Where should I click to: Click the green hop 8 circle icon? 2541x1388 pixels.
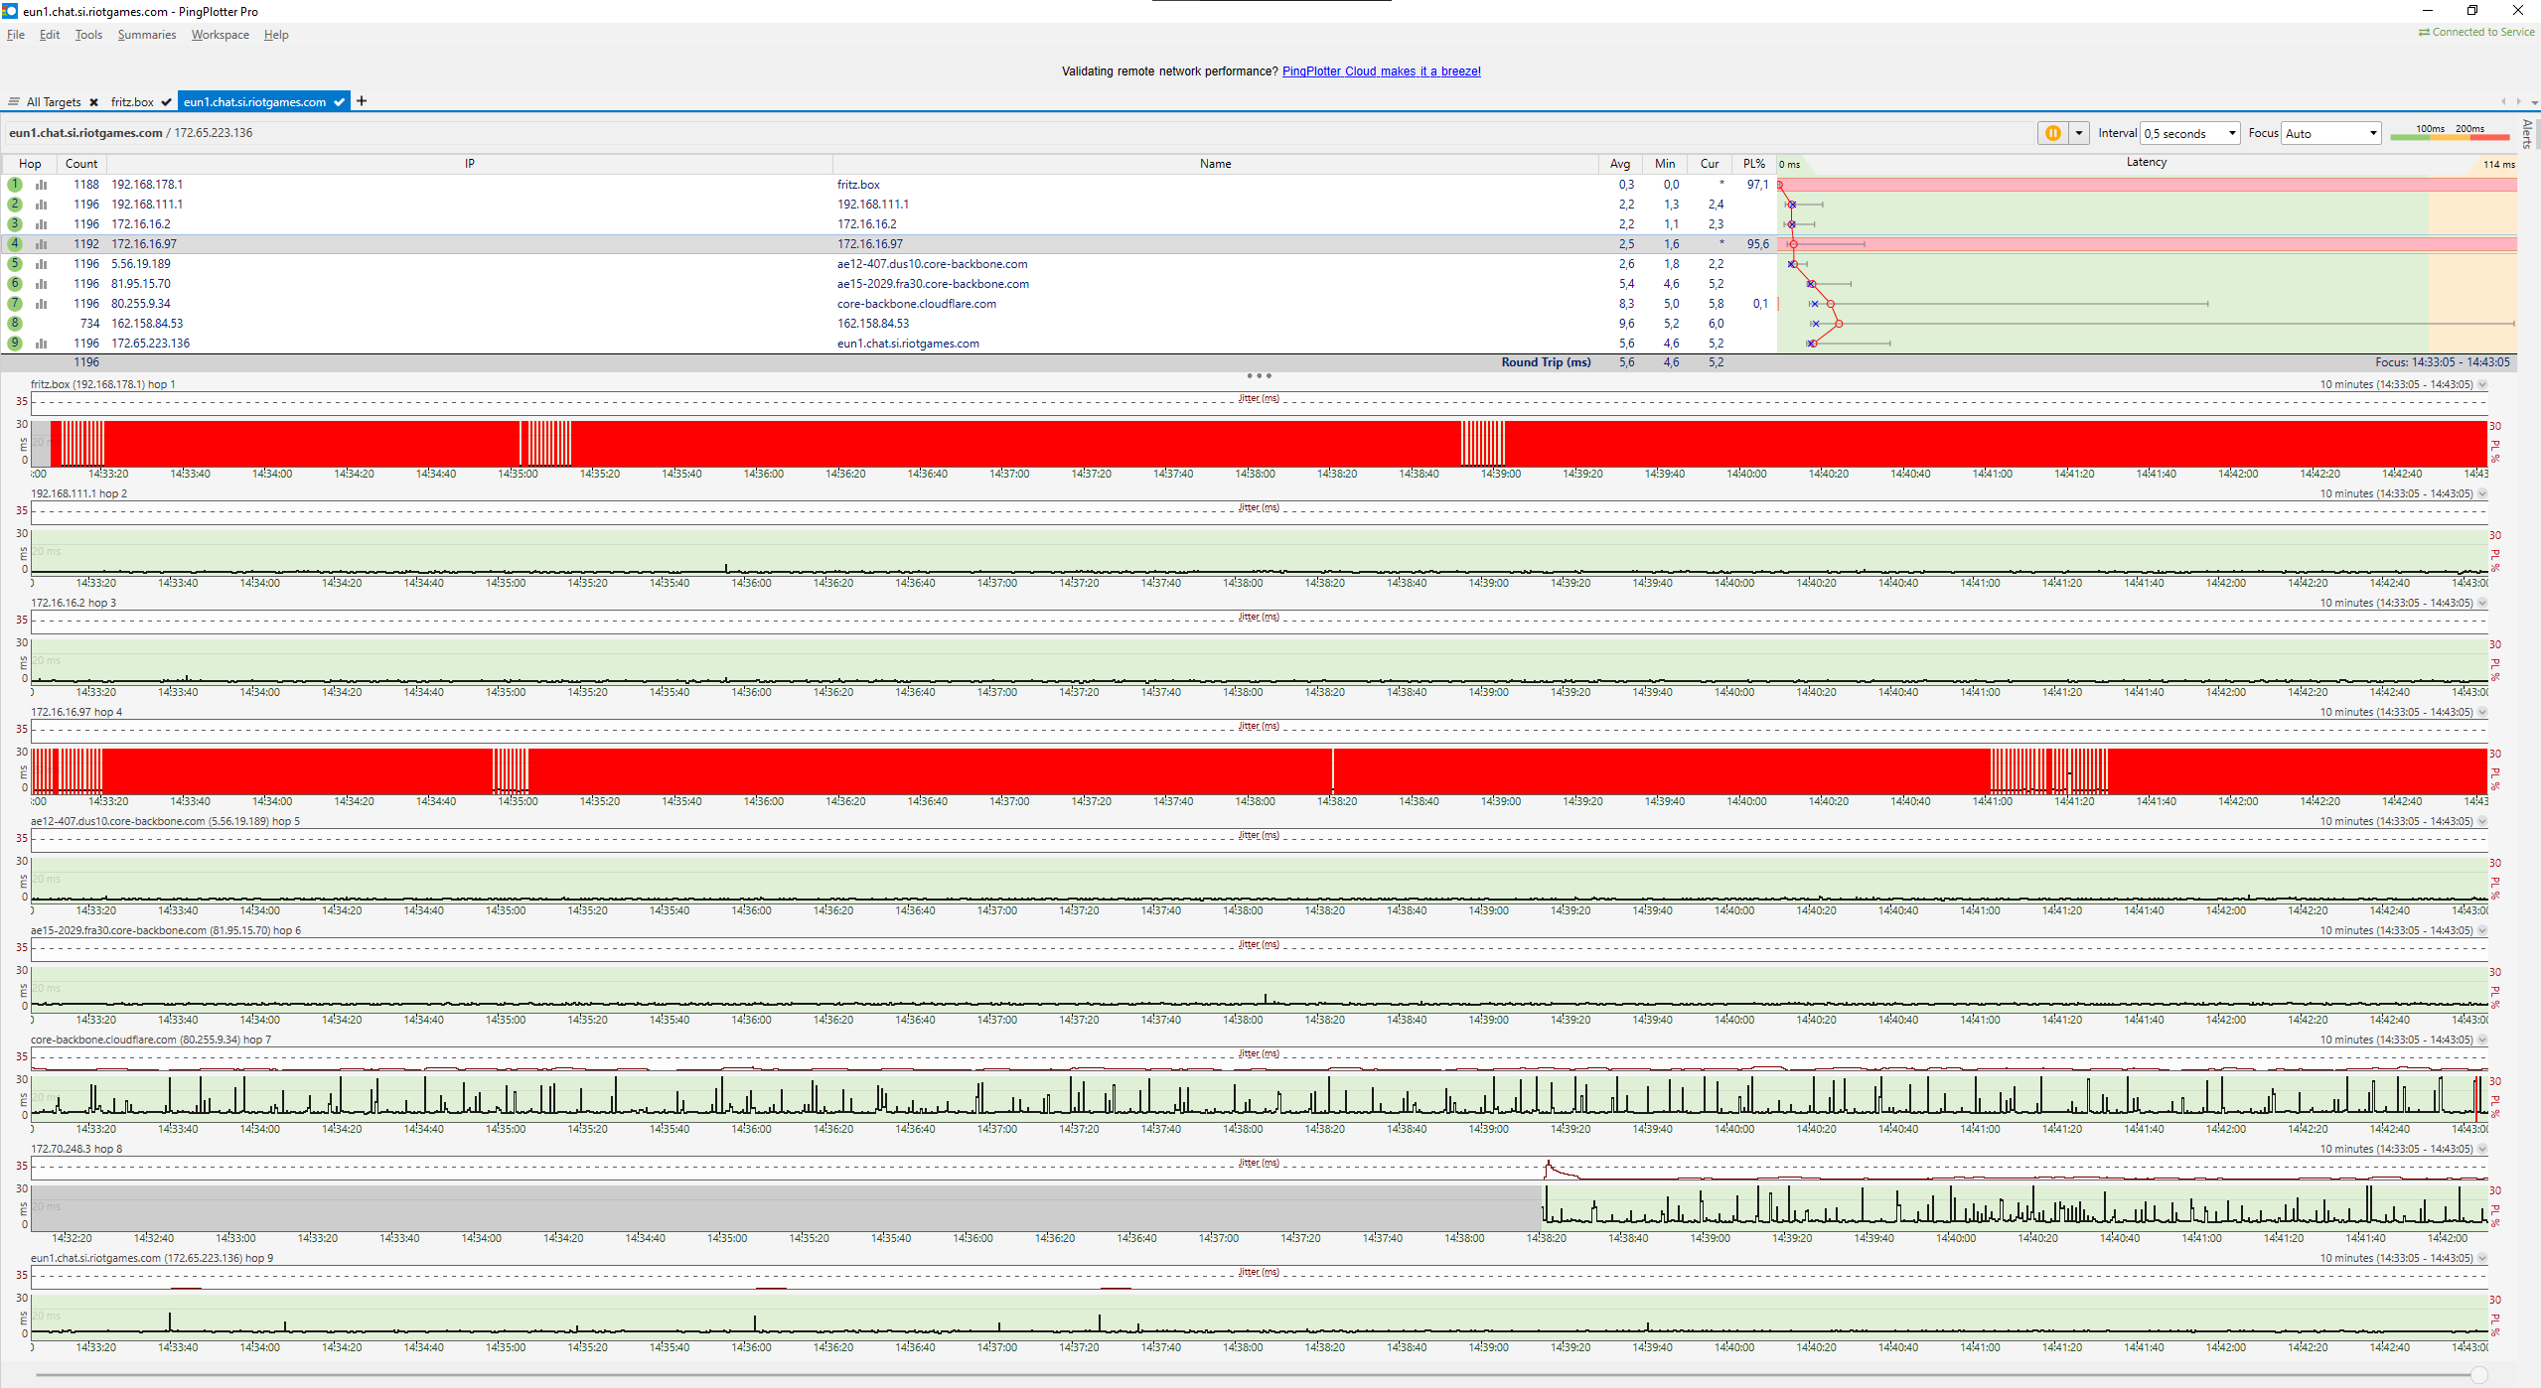[x=15, y=324]
